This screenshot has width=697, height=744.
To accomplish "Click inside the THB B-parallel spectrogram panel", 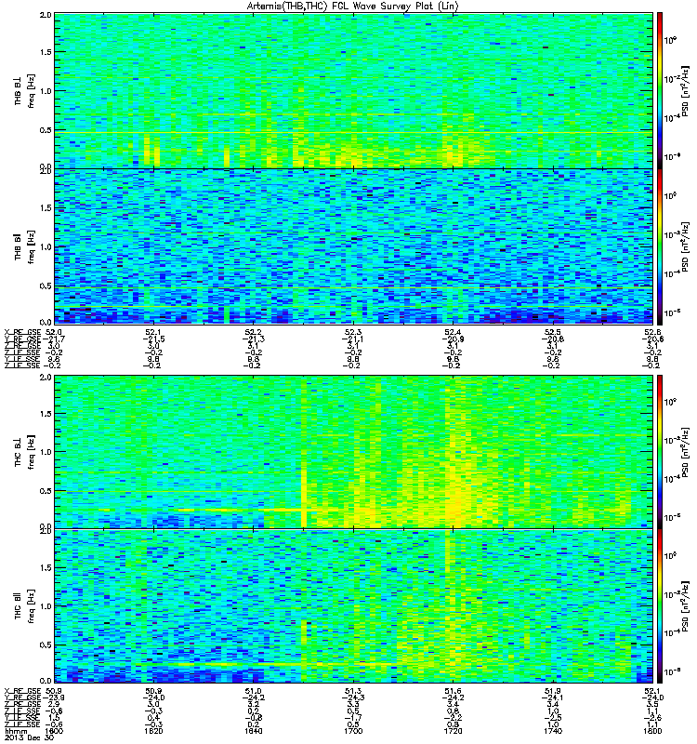I will [353, 246].
